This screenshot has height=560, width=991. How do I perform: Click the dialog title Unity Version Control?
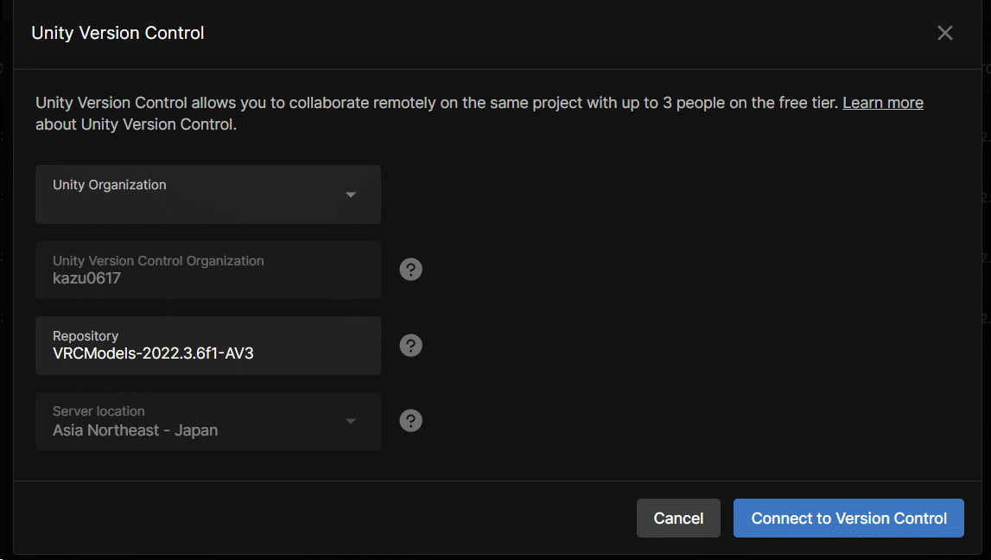tap(118, 33)
